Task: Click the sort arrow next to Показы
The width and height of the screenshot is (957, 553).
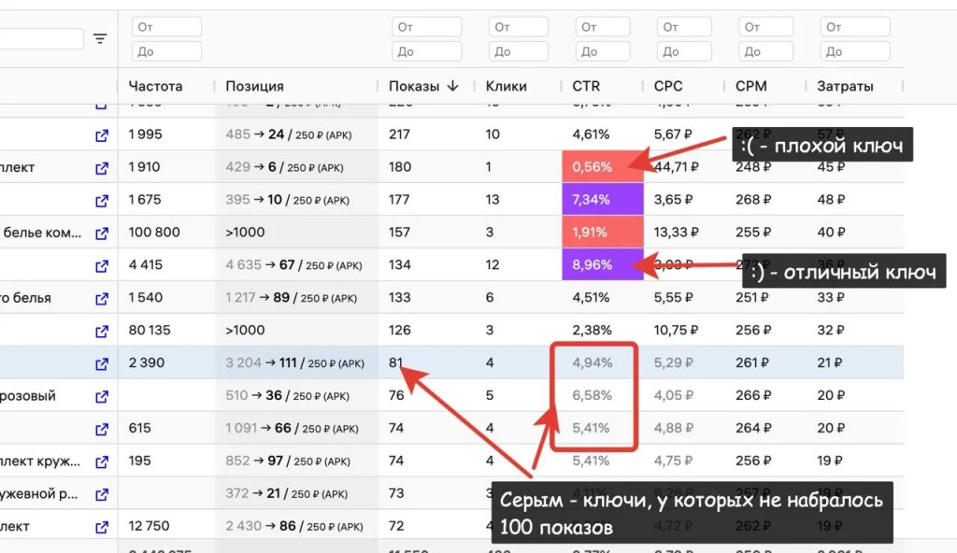Action: [453, 86]
